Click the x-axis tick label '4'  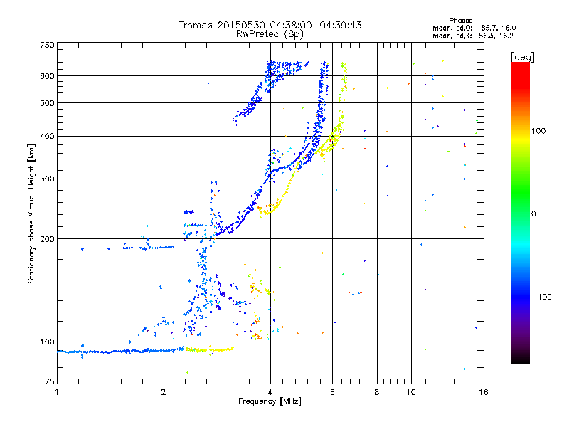click(x=270, y=392)
